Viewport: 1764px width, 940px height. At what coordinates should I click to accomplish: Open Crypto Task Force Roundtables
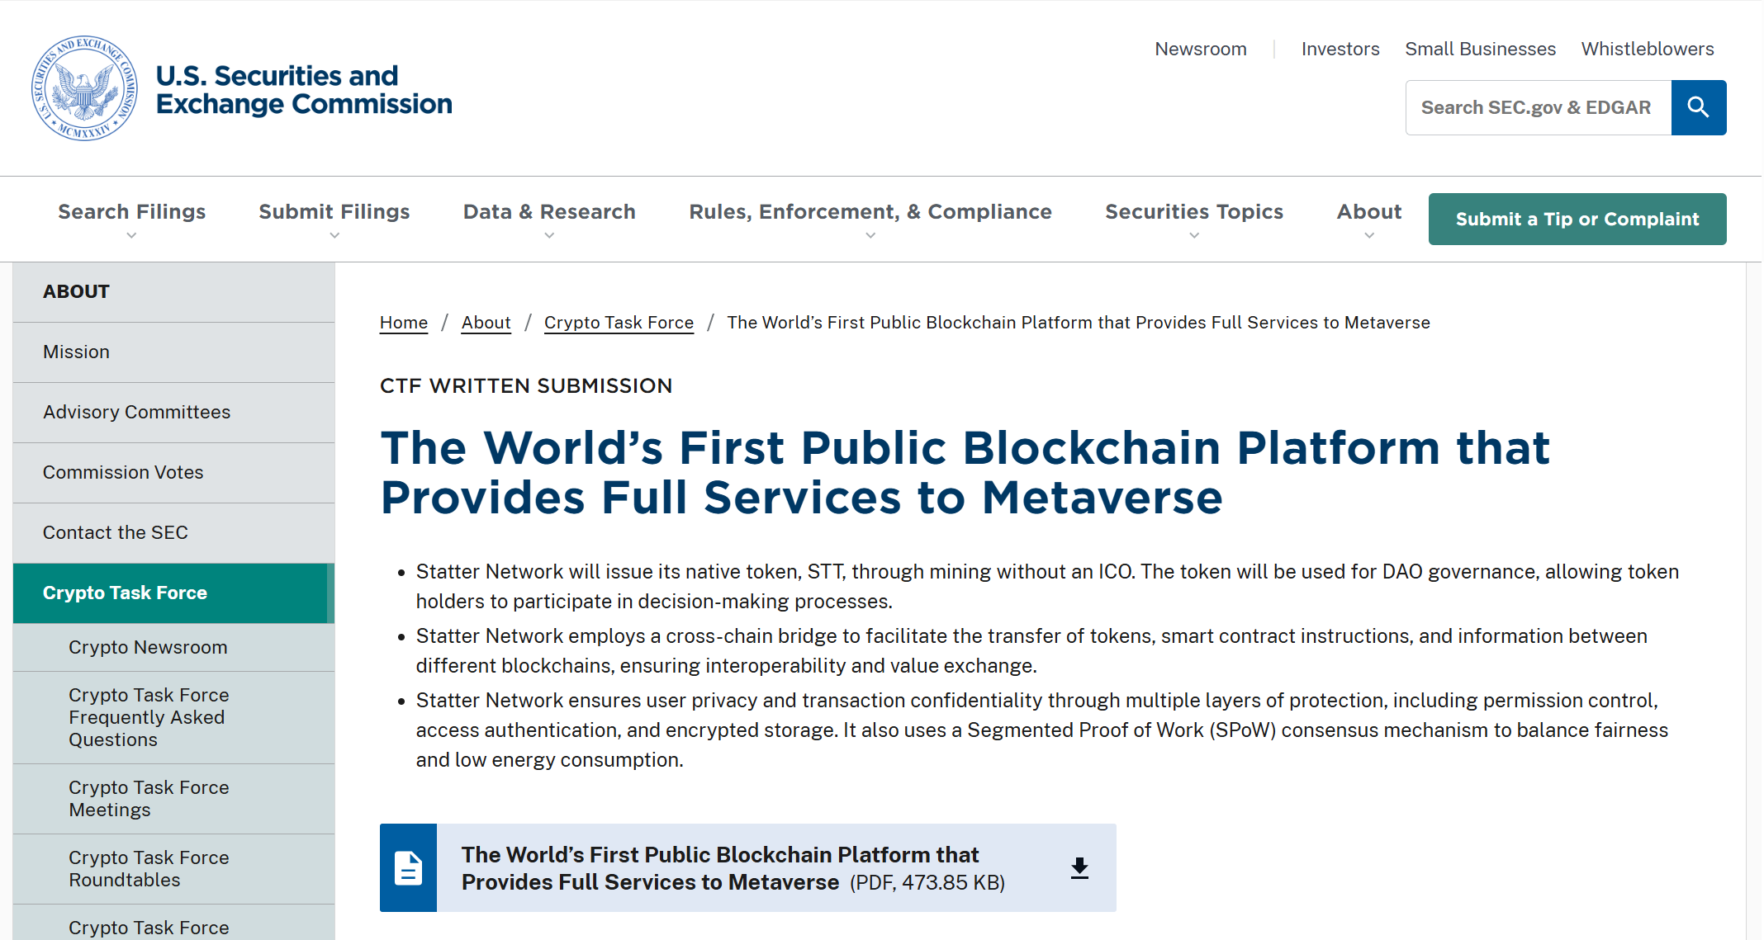click(x=173, y=869)
